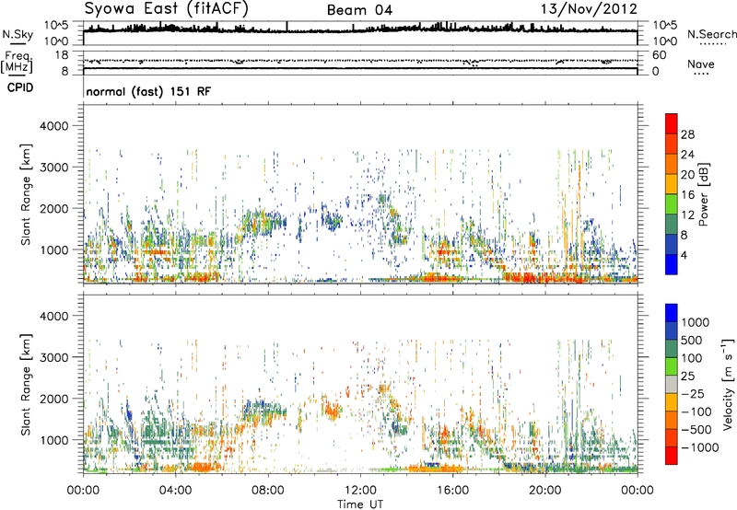Viewport: 737px width, 510px height.
Task: Click the 'Time UT' axis label
Action: click(x=360, y=504)
